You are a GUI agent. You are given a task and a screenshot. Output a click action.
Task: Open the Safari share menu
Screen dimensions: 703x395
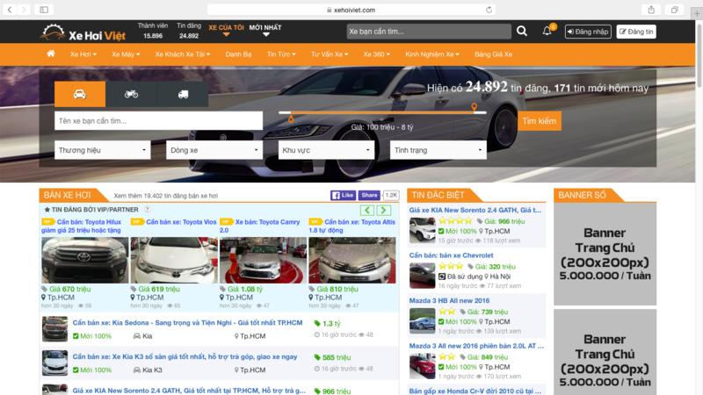[651, 10]
